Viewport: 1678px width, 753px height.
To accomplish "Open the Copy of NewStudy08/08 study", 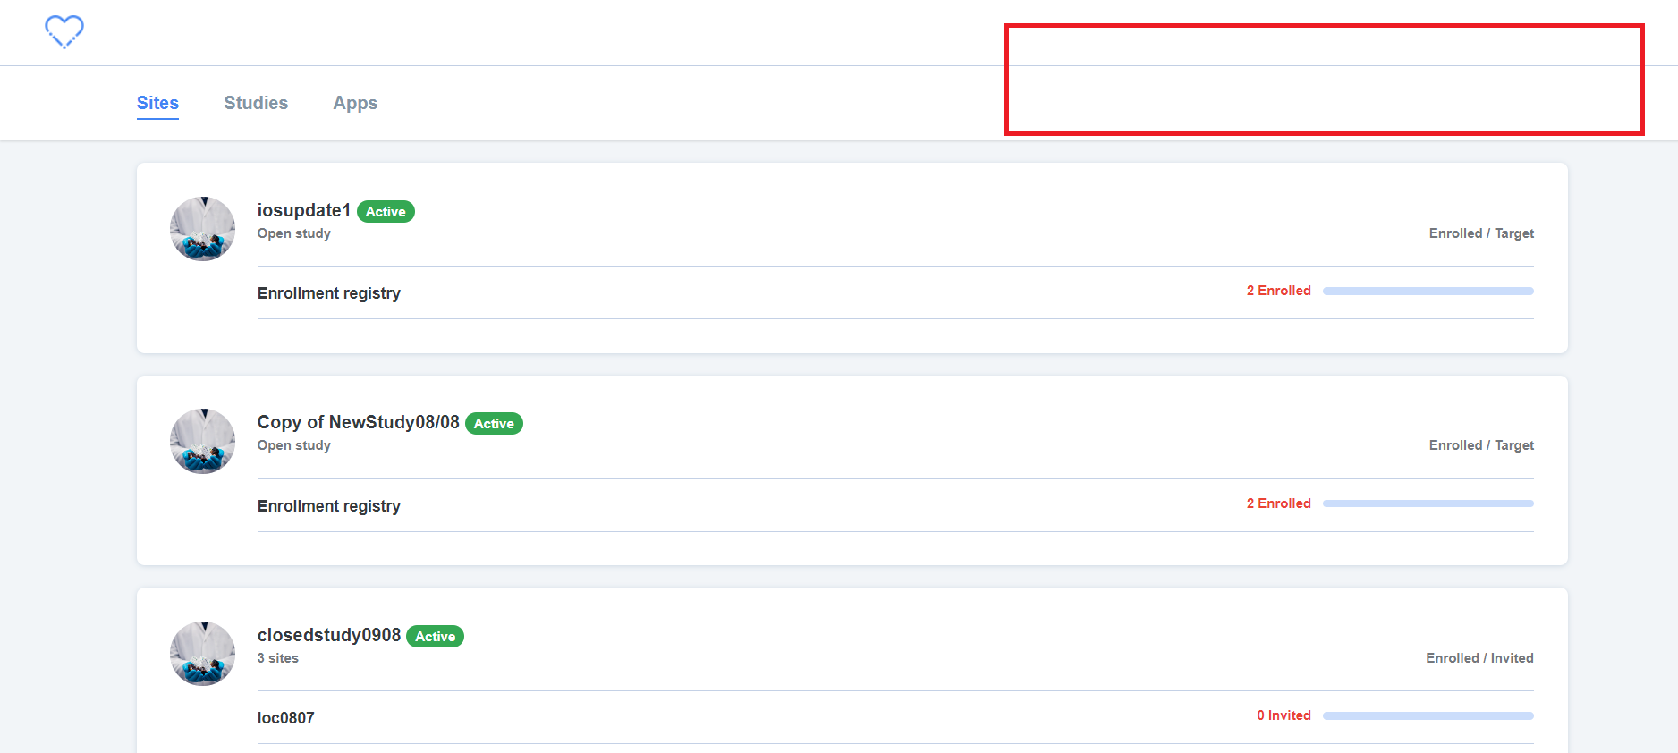I will [358, 421].
